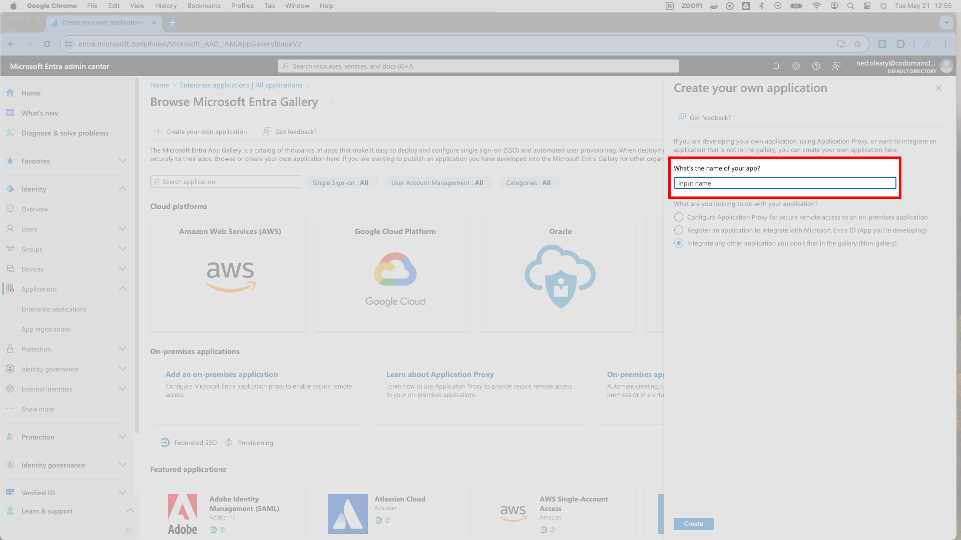
Task: Select Configure Application Proxy radio option
Action: tap(679, 217)
